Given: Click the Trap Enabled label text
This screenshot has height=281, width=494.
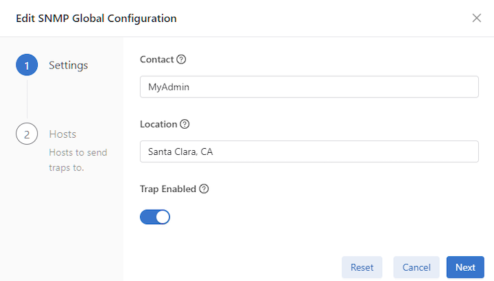Looking at the screenshot, I should click(x=168, y=189).
